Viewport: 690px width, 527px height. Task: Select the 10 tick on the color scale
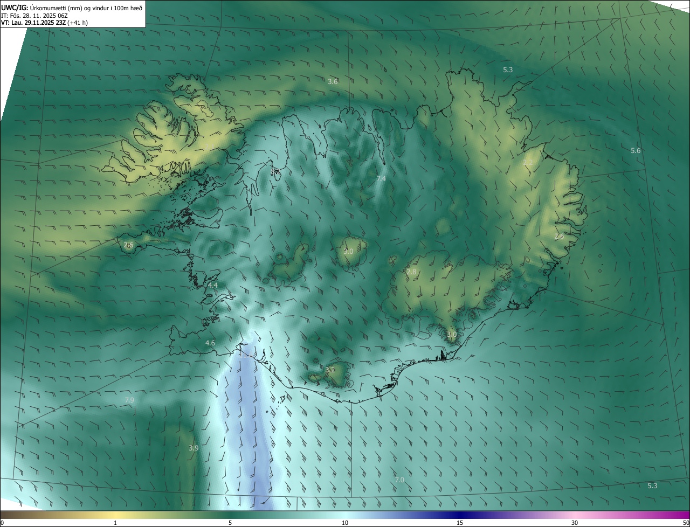tap(345, 523)
